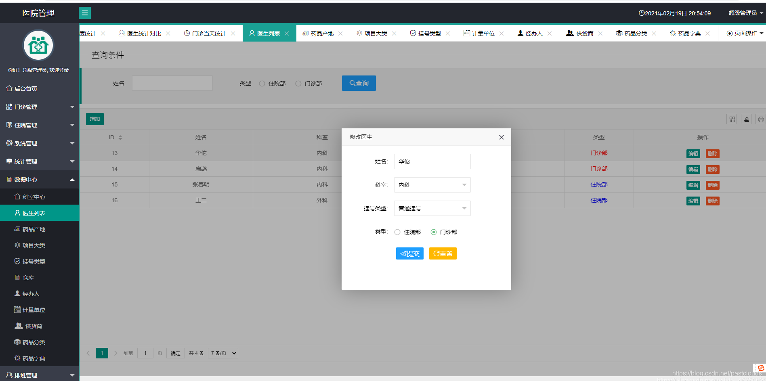
Task: Reset the doctor form with 重置
Action: [x=443, y=253]
